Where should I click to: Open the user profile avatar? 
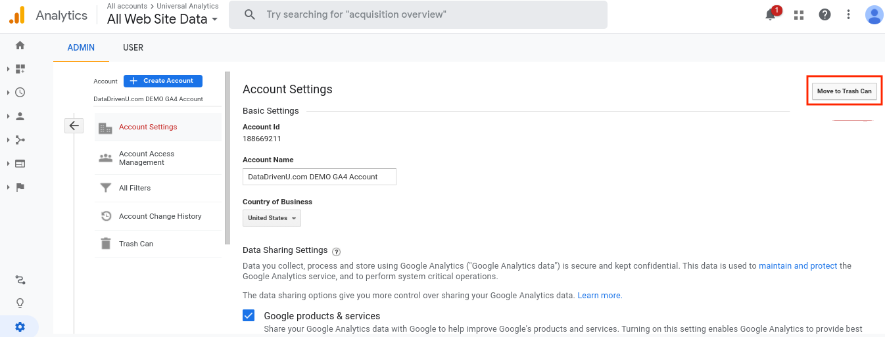[874, 14]
